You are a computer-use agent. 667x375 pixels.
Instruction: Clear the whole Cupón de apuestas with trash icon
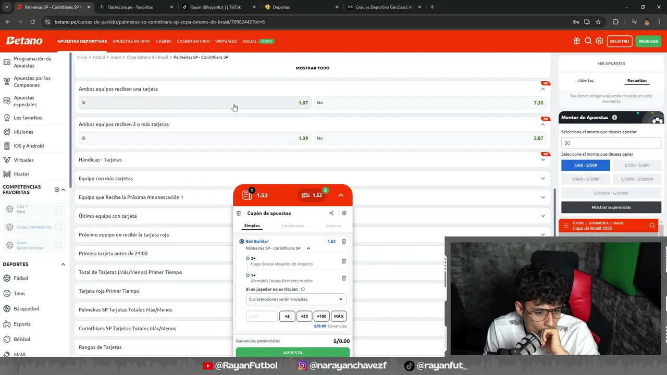click(x=239, y=213)
